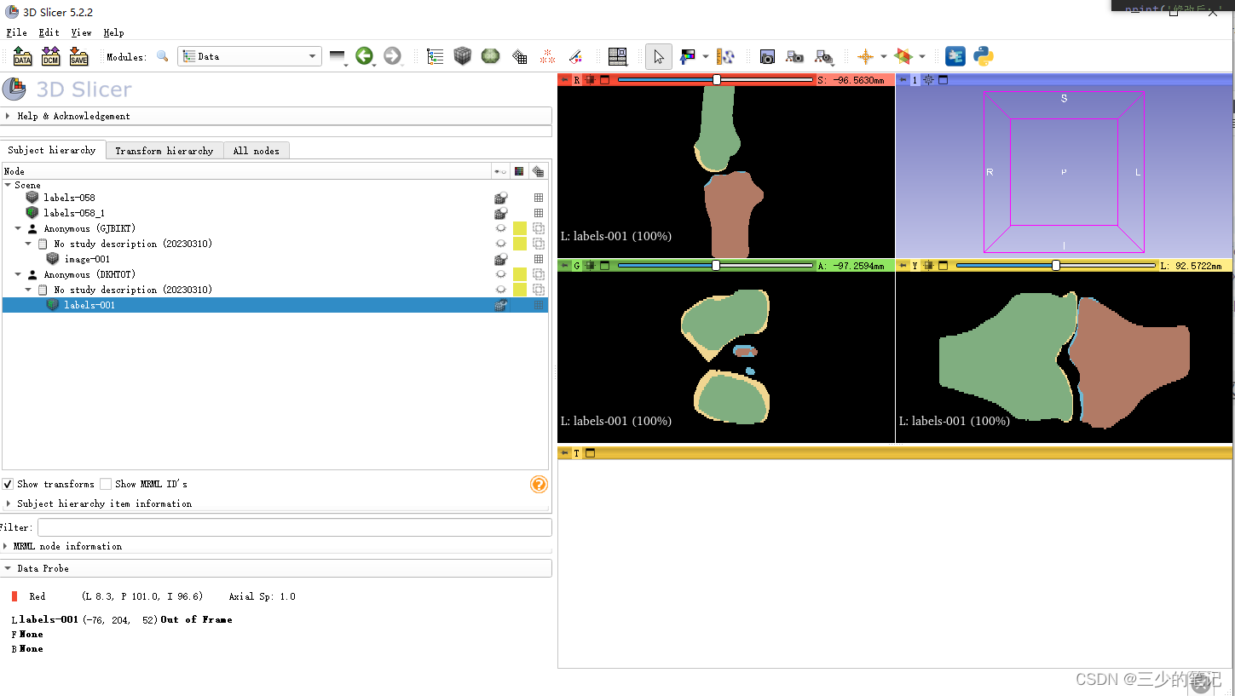Select the labels-058 tree row
This screenshot has width=1235, height=696.
click(x=274, y=198)
